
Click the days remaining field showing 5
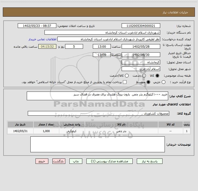point(74,47)
